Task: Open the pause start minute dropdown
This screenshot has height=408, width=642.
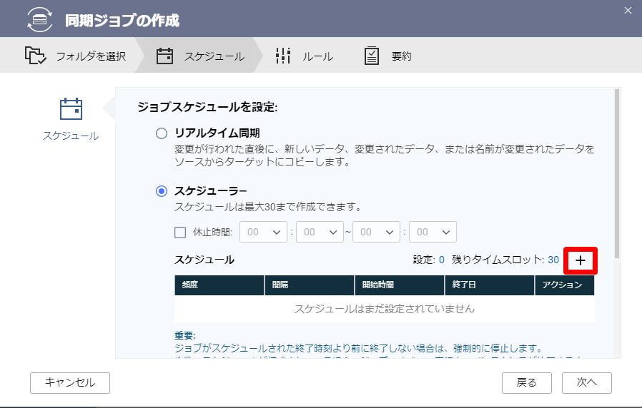Action: [x=320, y=232]
